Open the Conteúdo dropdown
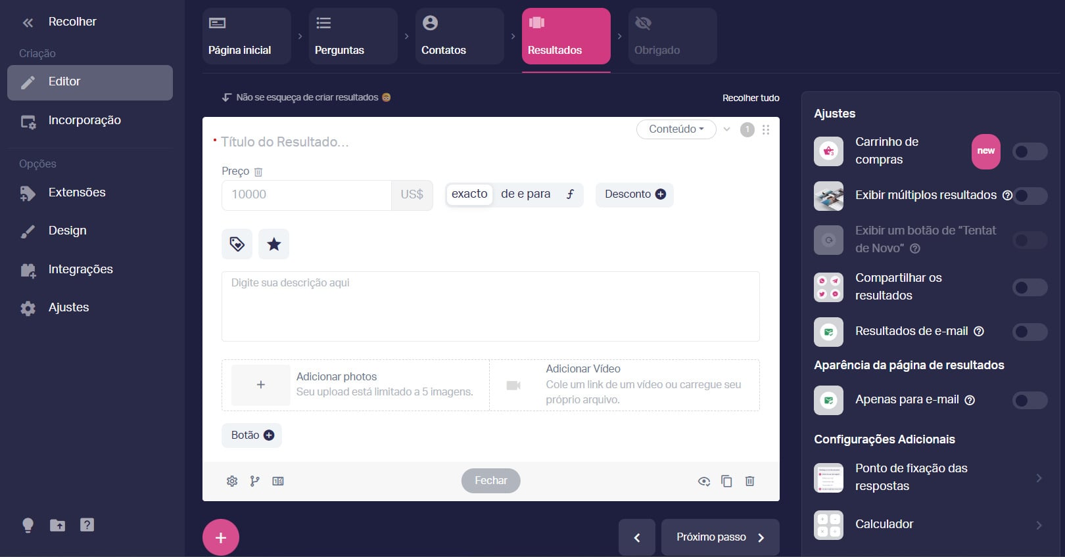The image size is (1065, 557). pyautogui.click(x=676, y=129)
